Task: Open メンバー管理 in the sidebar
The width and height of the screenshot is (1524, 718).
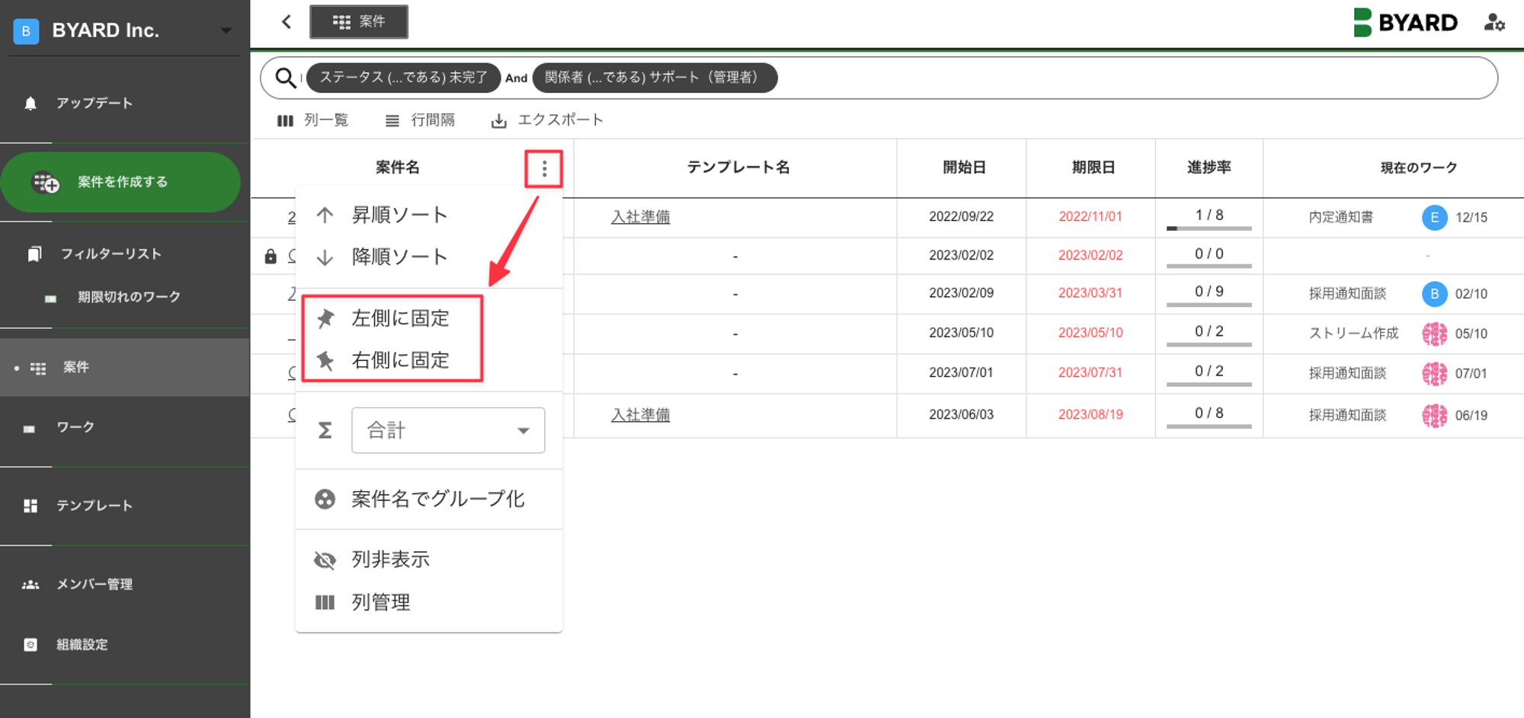Action: 94,584
